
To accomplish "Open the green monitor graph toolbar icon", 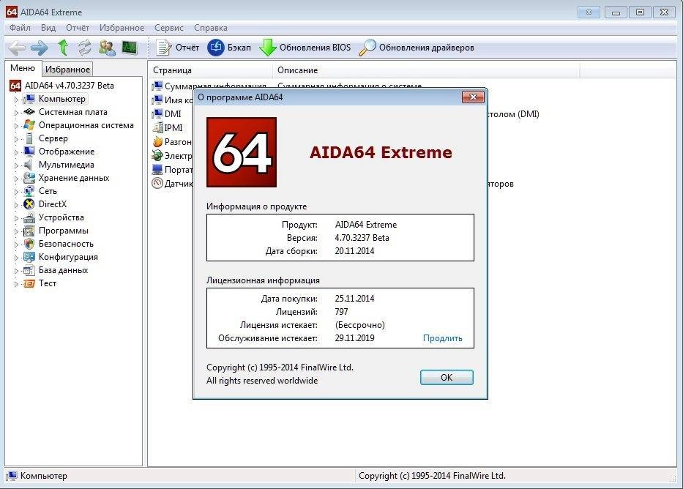I will (x=130, y=48).
